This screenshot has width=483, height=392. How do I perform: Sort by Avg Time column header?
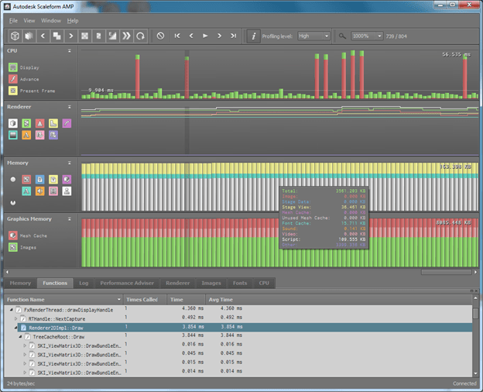pos(338,300)
